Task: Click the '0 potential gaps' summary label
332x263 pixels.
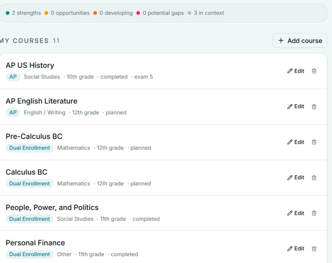Action: click(x=163, y=13)
